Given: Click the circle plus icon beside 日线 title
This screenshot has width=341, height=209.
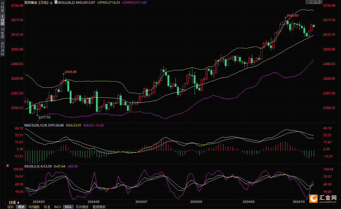Looking at the screenshot, I should pos(51,3).
